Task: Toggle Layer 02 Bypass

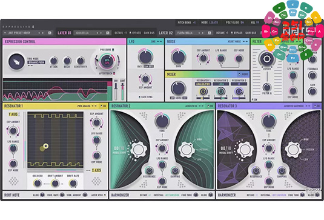Action: 237,33
